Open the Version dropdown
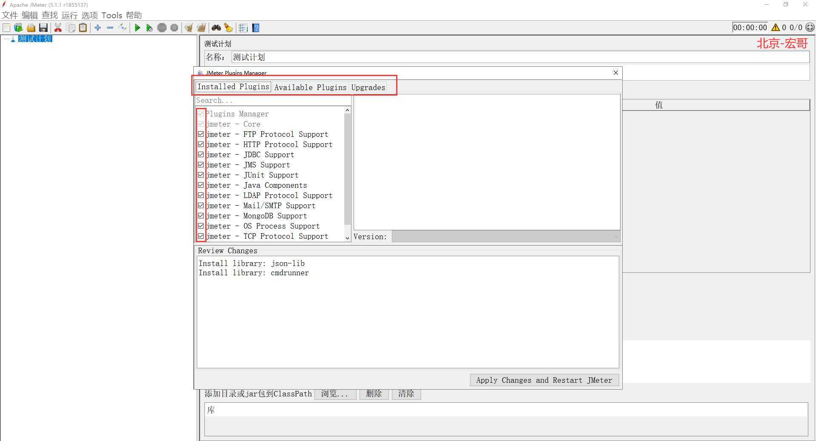This screenshot has height=441, width=816. (506, 237)
